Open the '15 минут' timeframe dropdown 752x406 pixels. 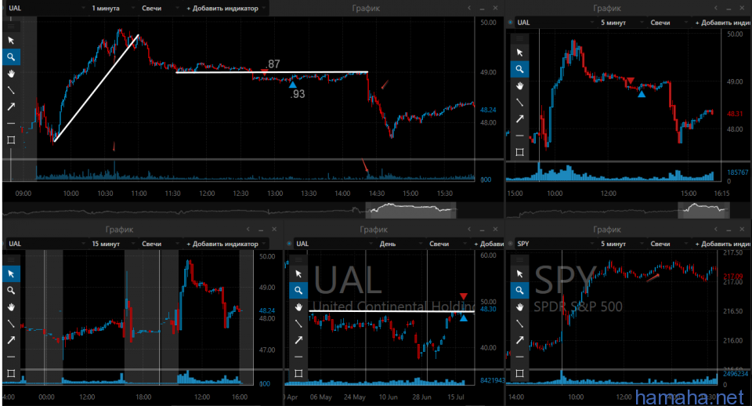tap(113, 244)
